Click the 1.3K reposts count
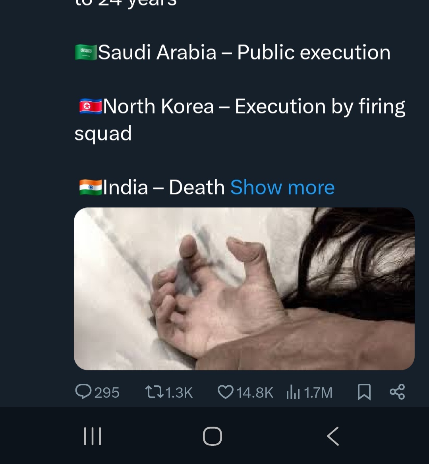 point(179,393)
